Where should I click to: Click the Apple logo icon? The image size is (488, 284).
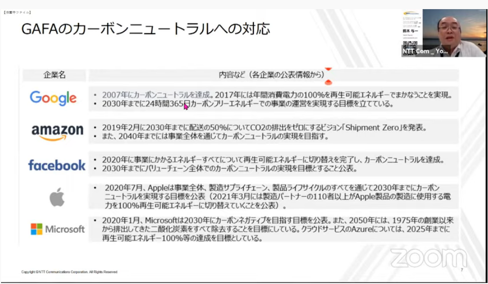coord(57,197)
